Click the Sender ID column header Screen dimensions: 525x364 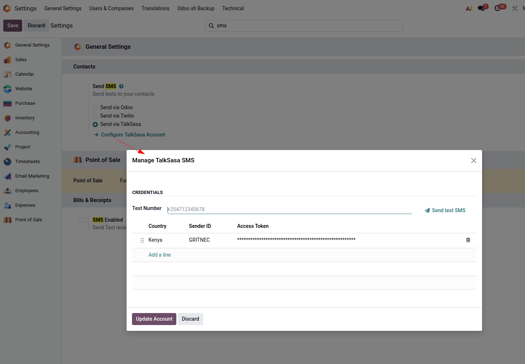click(200, 226)
